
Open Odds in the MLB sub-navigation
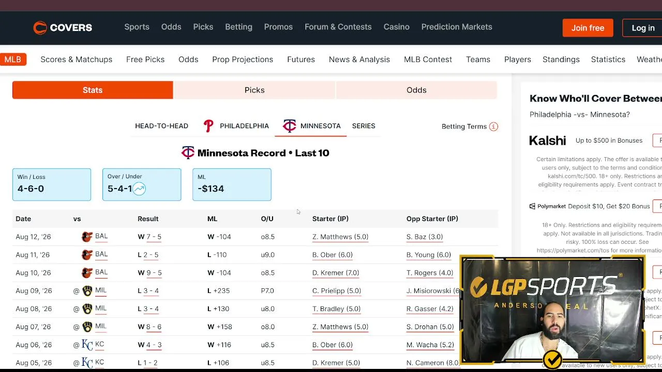(x=188, y=59)
